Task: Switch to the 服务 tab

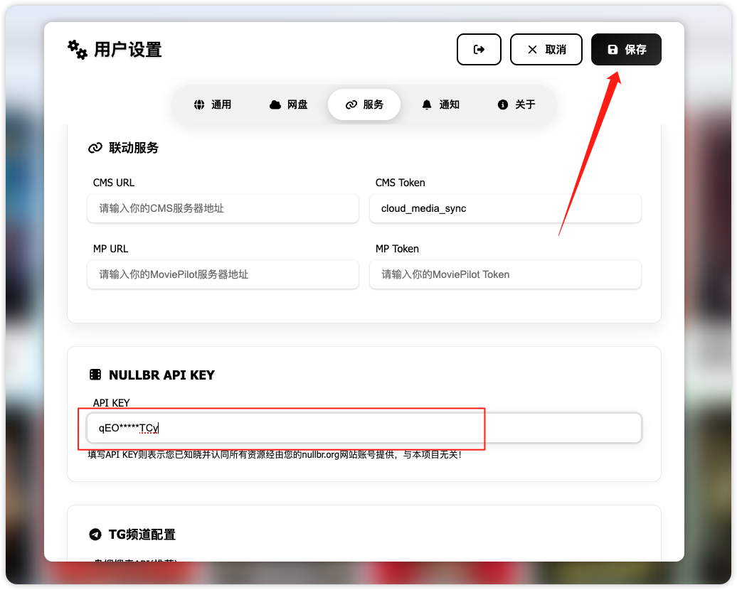Action: pyautogui.click(x=364, y=104)
